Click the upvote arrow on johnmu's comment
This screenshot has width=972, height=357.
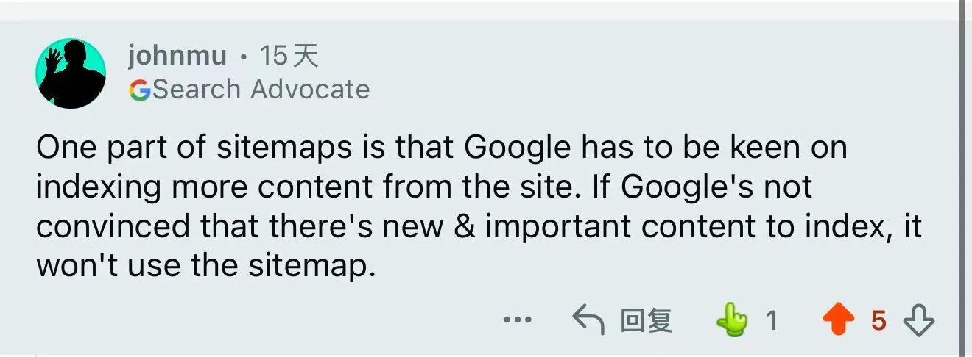click(840, 320)
